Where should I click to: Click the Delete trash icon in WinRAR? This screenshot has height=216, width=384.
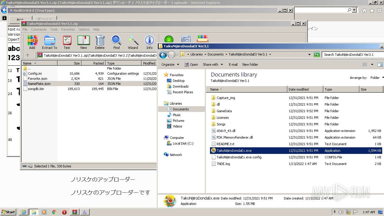pos(100,42)
